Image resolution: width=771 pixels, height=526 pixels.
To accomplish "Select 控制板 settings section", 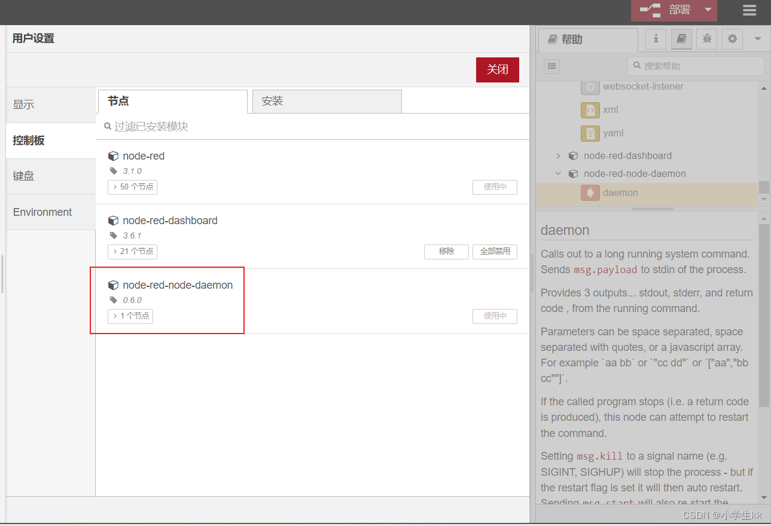I will [51, 140].
